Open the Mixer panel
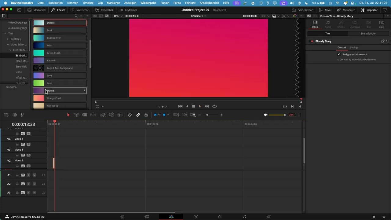 point(325,10)
